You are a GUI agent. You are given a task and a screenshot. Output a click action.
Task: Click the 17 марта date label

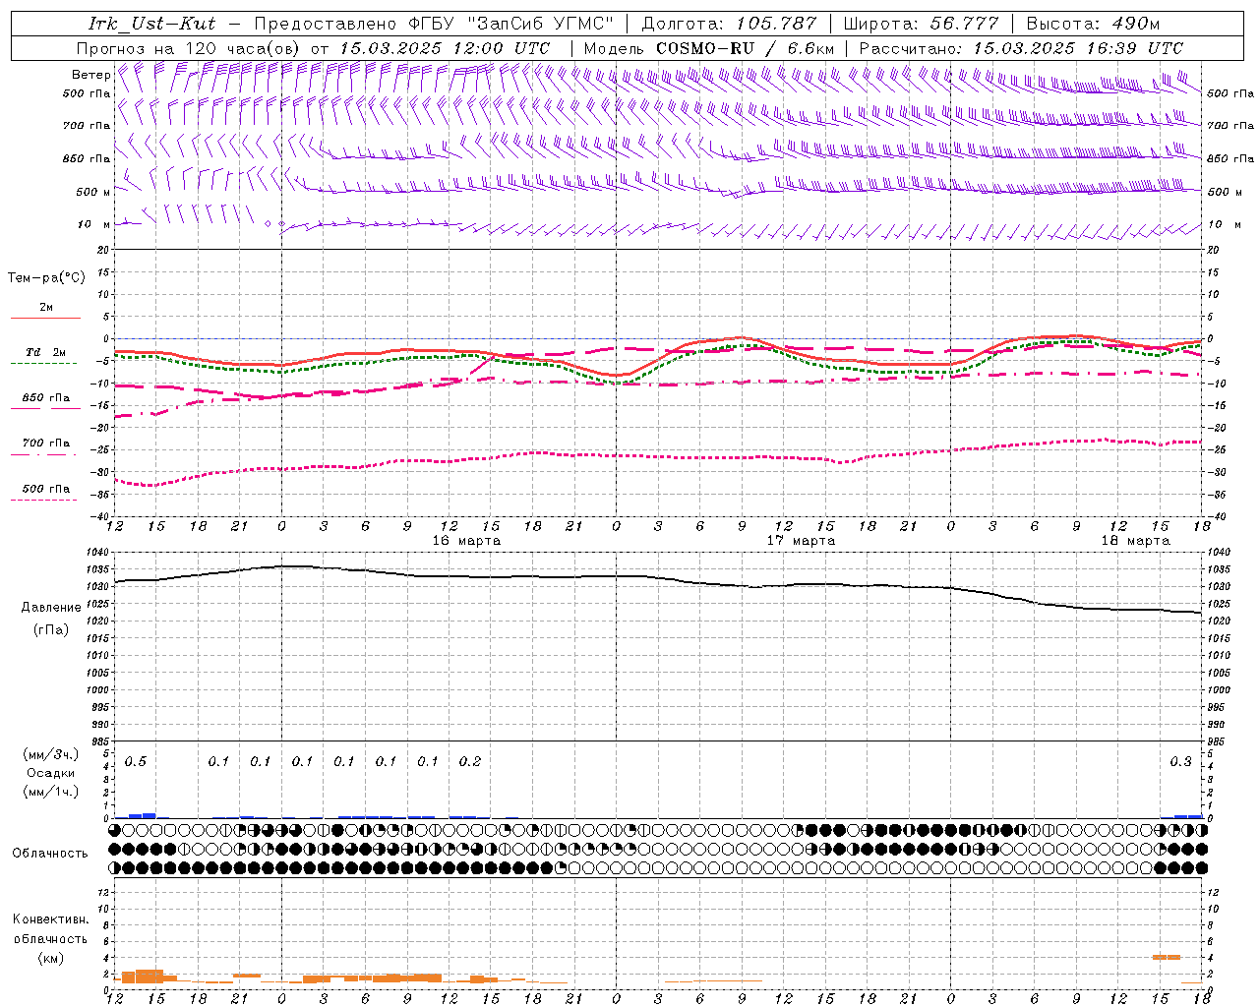(x=801, y=541)
